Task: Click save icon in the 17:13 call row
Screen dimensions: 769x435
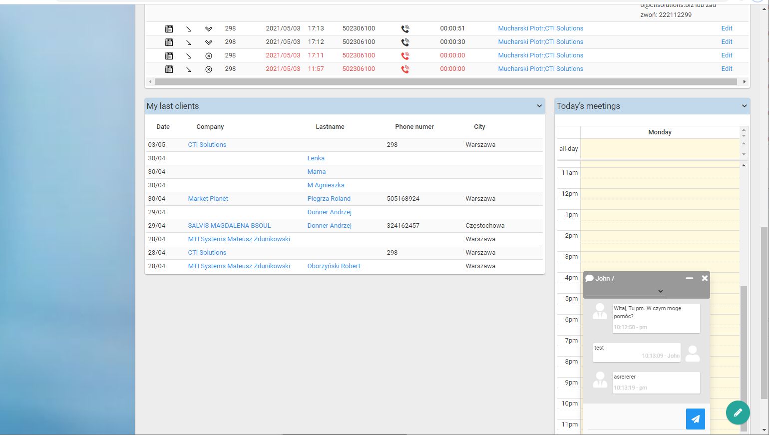Action: (x=169, y=28)
